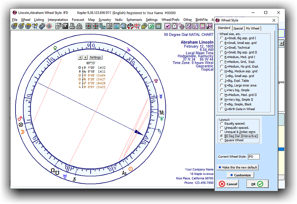This screenshot has width=297, height=204.
Task: Open the My Wheel tab
Action: click(x=252, y=28)
